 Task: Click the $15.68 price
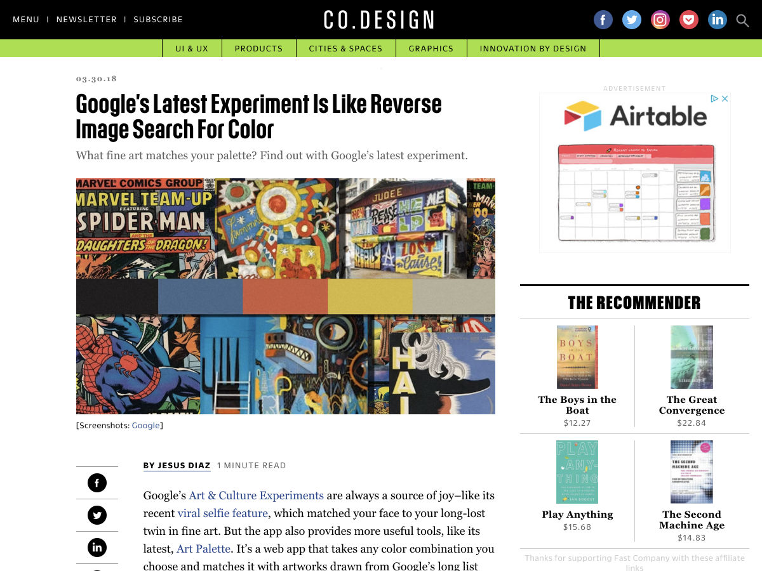577,527
